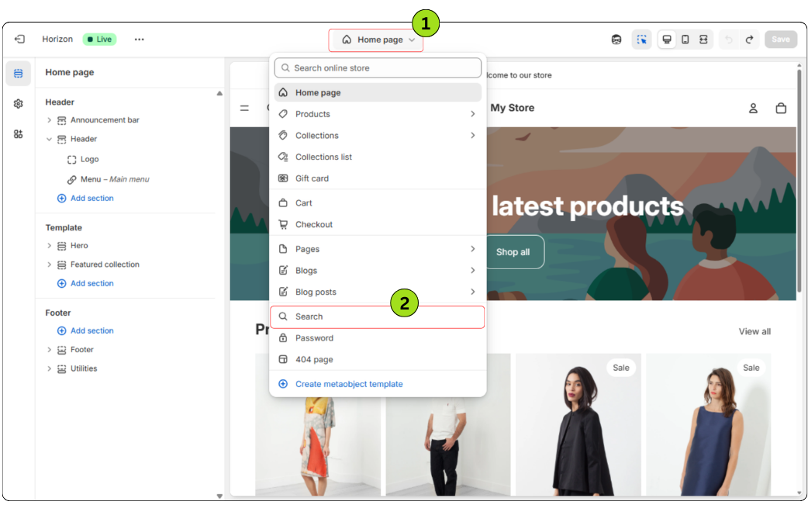Select Home page in template menu
The height and width of the screenshot is (505, 808).
click(378, 93)
